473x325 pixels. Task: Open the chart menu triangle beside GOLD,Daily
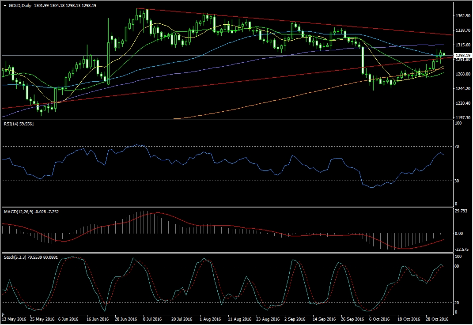click(5, 6)
